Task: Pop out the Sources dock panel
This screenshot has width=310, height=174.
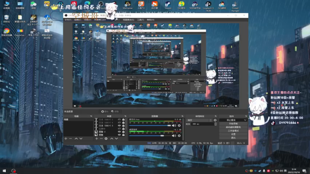Action: pyautogui.click(x=125, y=116)
